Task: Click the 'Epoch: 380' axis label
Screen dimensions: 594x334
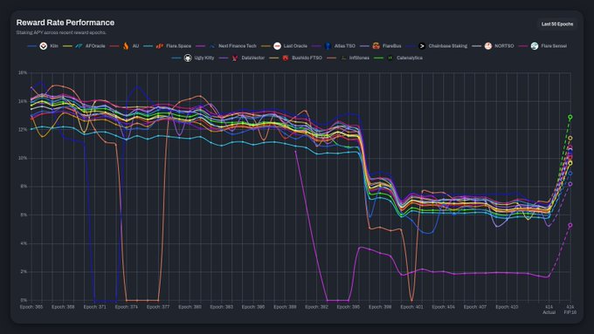Action: coord(190,307)
